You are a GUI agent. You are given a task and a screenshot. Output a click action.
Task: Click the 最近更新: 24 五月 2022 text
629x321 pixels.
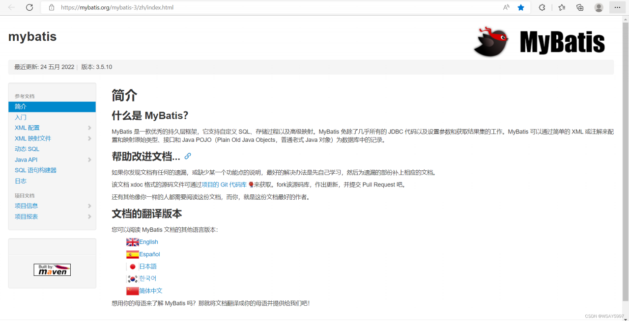(x=44, y=67)
